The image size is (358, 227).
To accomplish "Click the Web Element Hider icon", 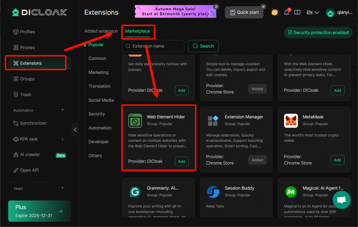I will 135,121.
